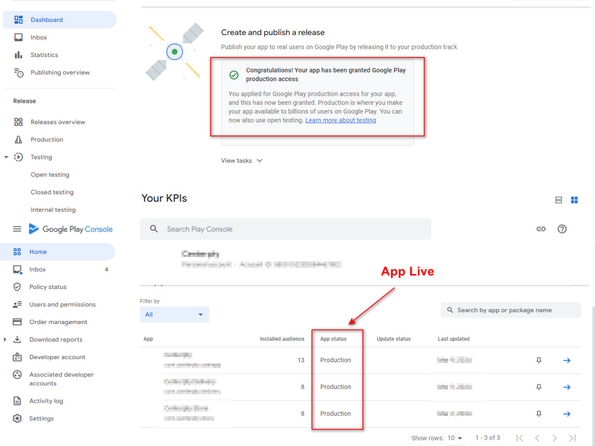Open Download reports
The height and width of the screenshot is (446, 595).
(56, 340)
